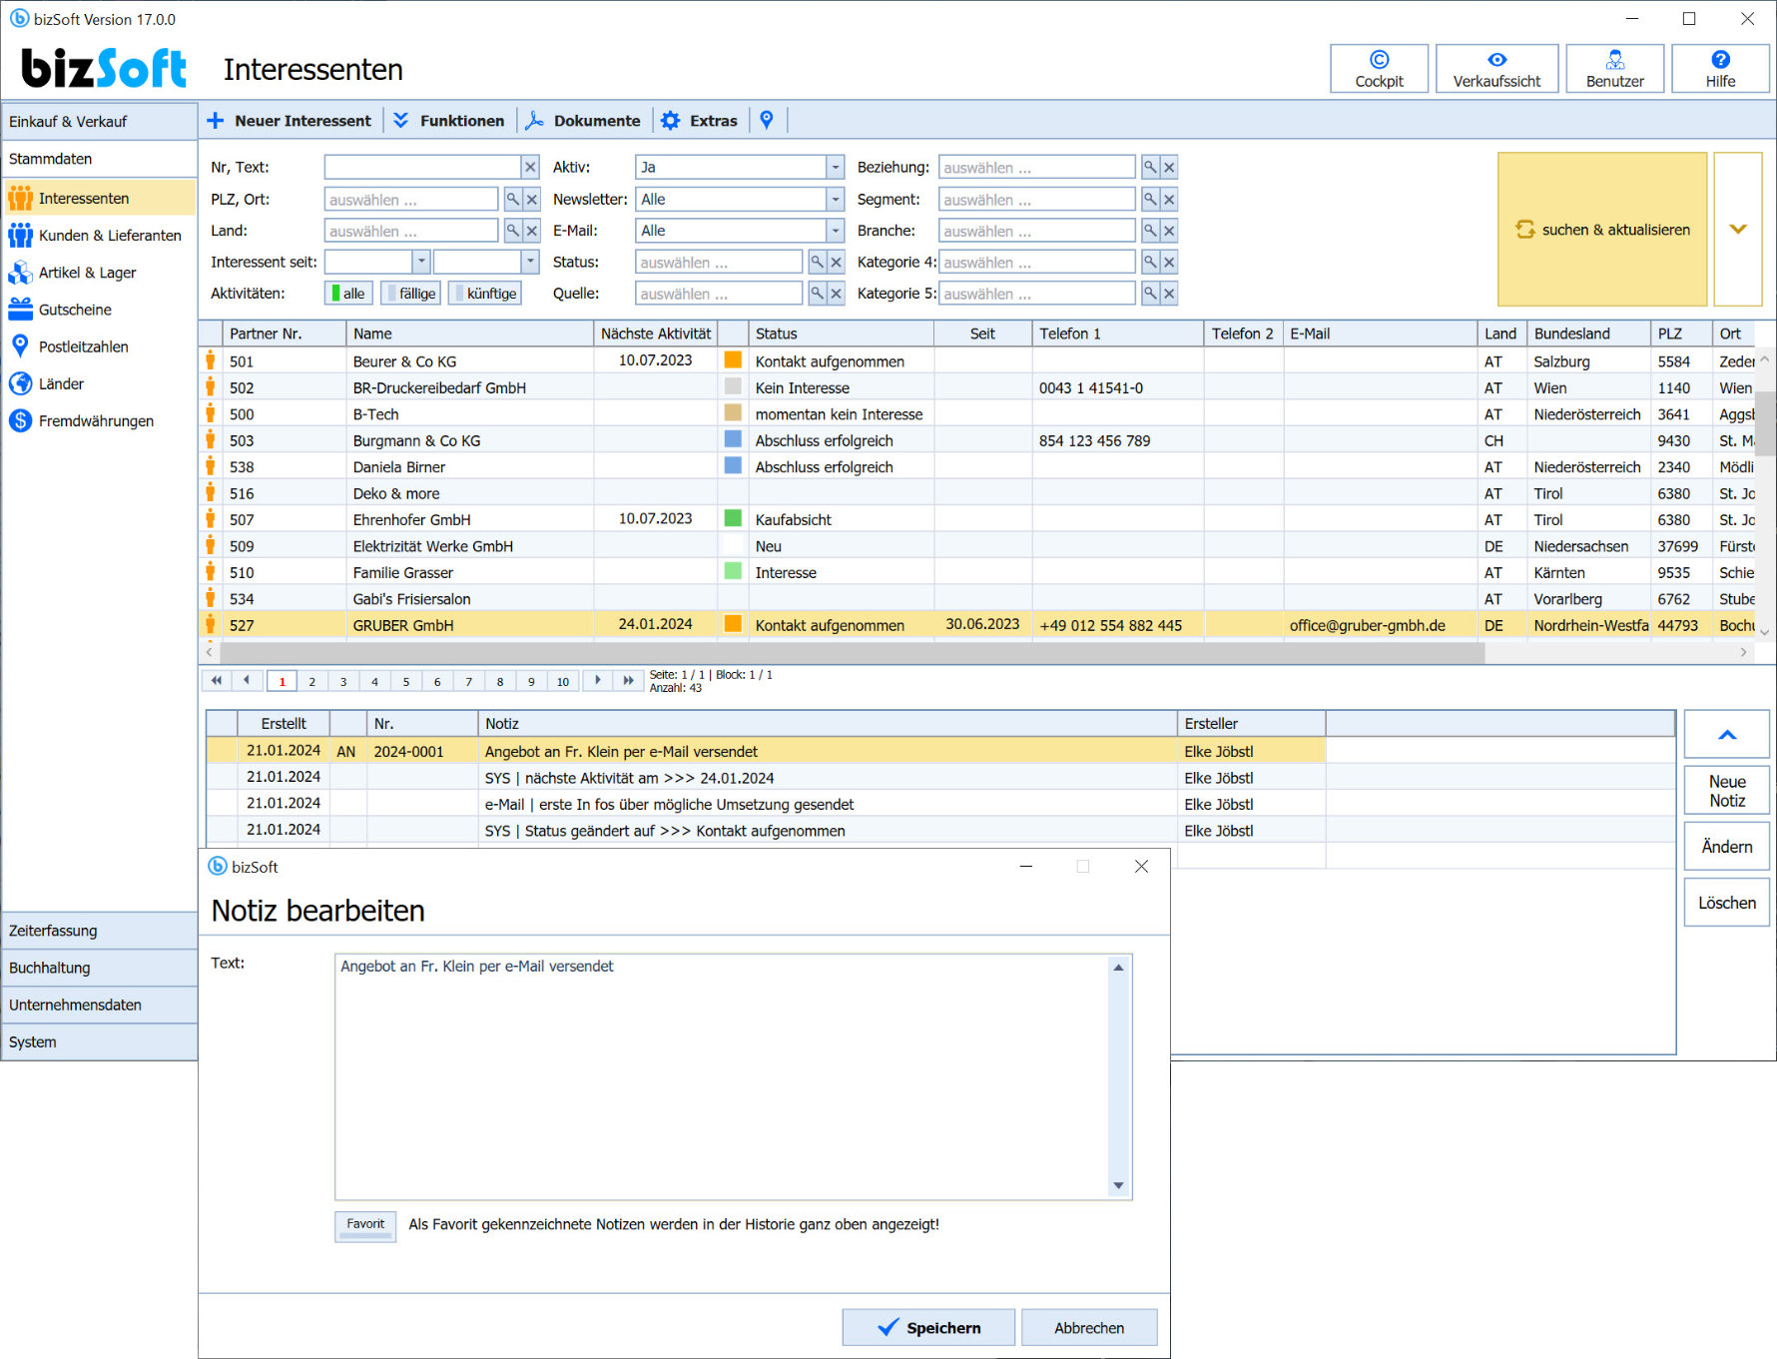Open second Interessent seit date dropdown
The width and height of the screenshot is (1777, 1359).
530,262
